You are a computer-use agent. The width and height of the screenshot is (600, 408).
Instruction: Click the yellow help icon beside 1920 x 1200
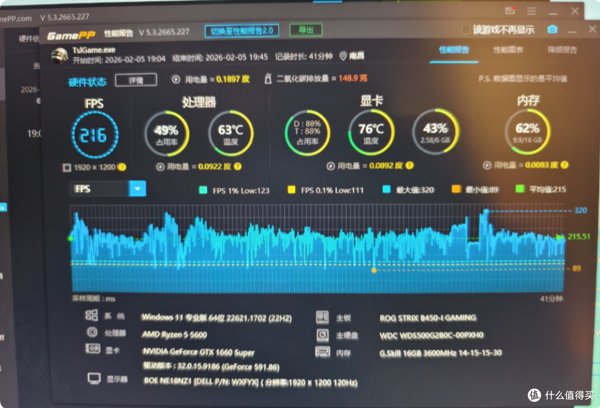(x=122, y=167)
